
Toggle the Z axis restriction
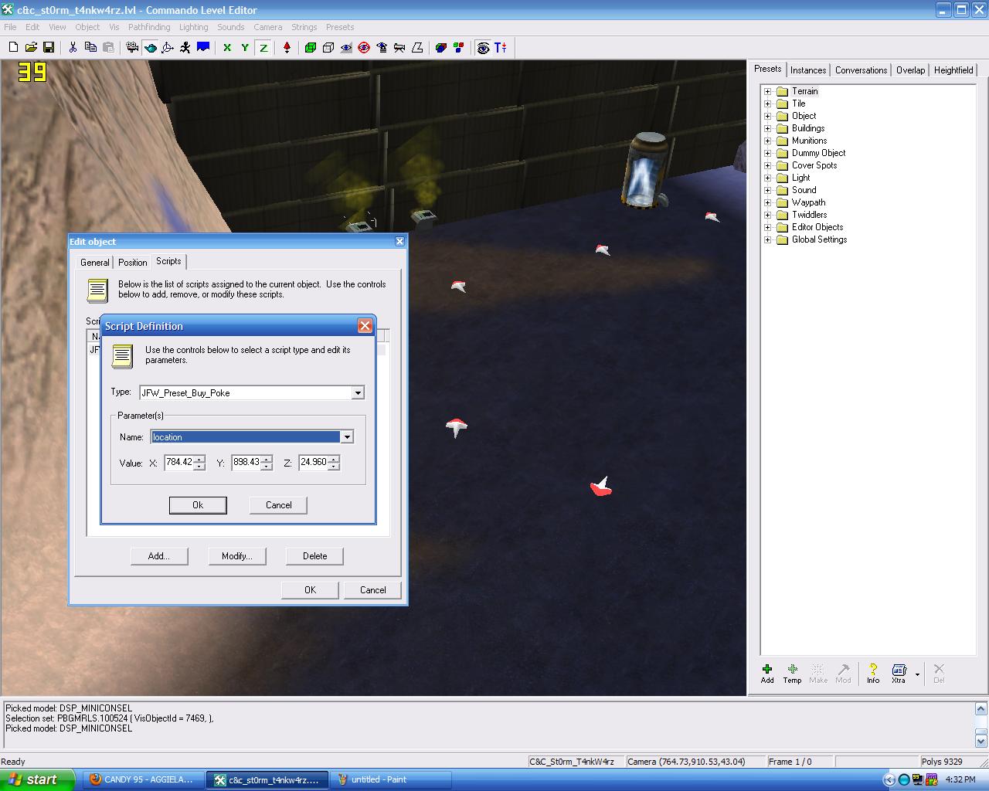tap(263, 48)
